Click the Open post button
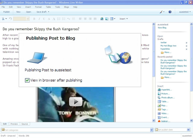This screenshot has height=138, width=193. [x=29, y=12]
